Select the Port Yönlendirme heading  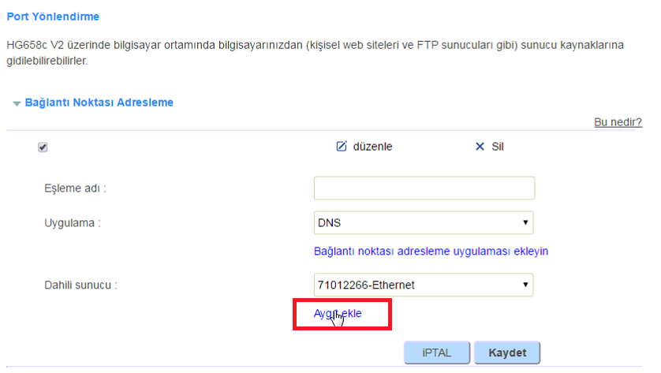pos(53,17)
